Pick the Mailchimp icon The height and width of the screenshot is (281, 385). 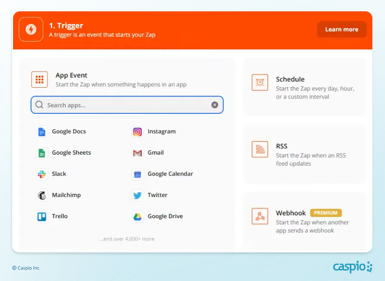coord(42,195)
